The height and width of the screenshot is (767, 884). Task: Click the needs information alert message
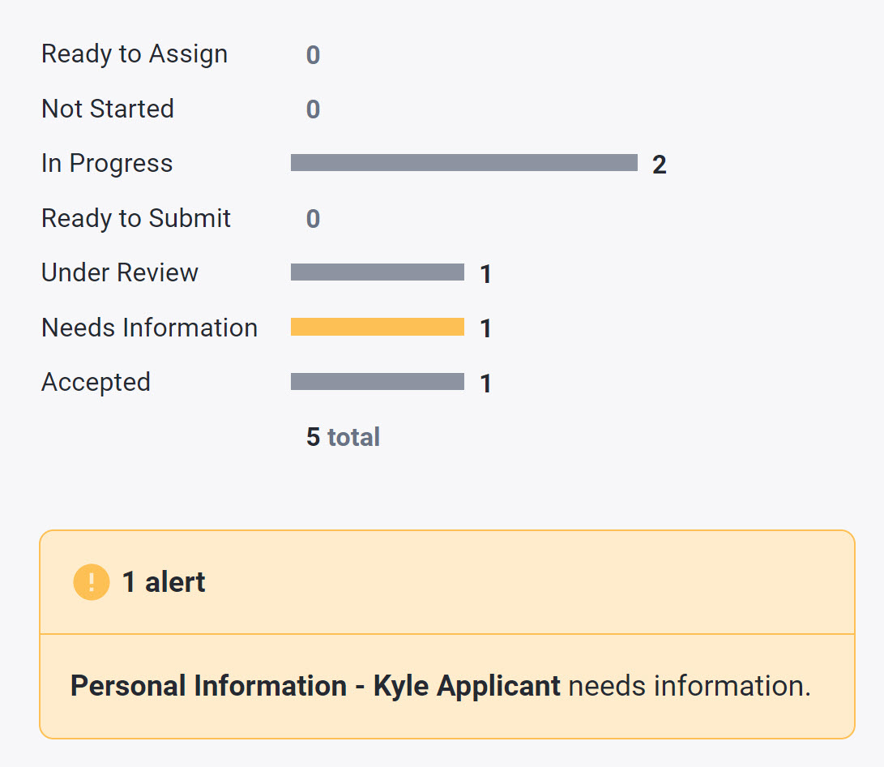tap(689, 686)
